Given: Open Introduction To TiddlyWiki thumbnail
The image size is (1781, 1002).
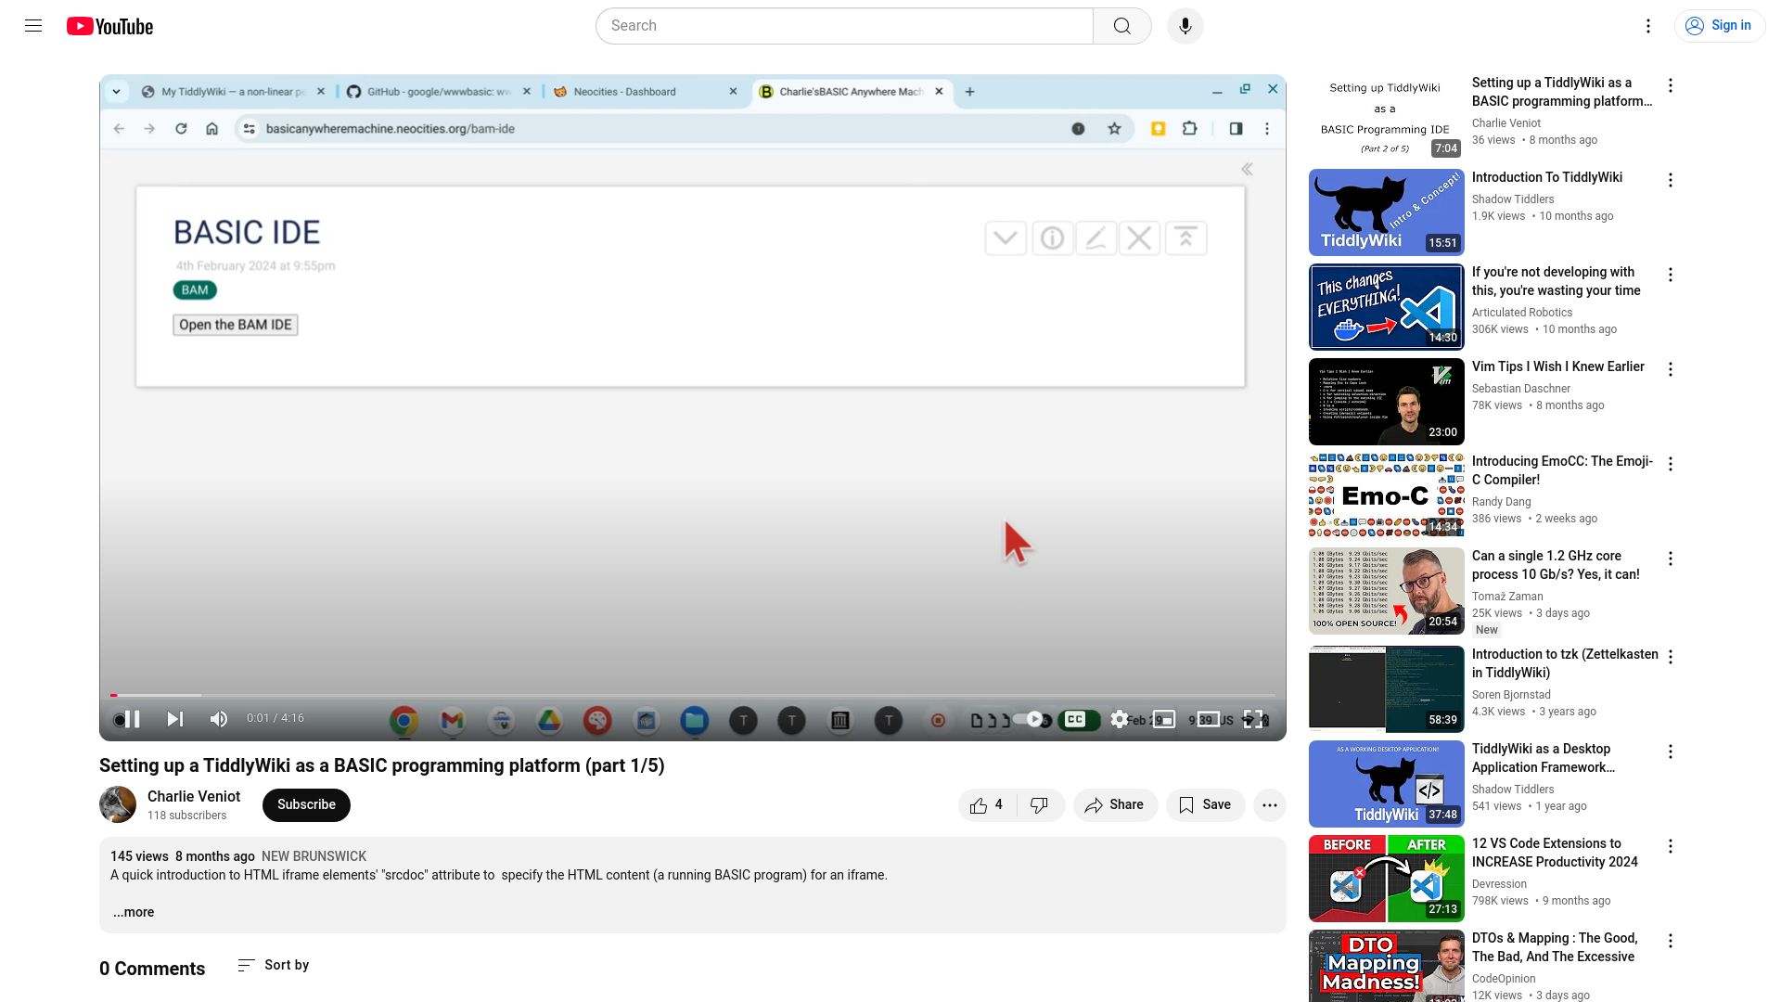Looking at the screenshot, I should tap(1387, 212).
